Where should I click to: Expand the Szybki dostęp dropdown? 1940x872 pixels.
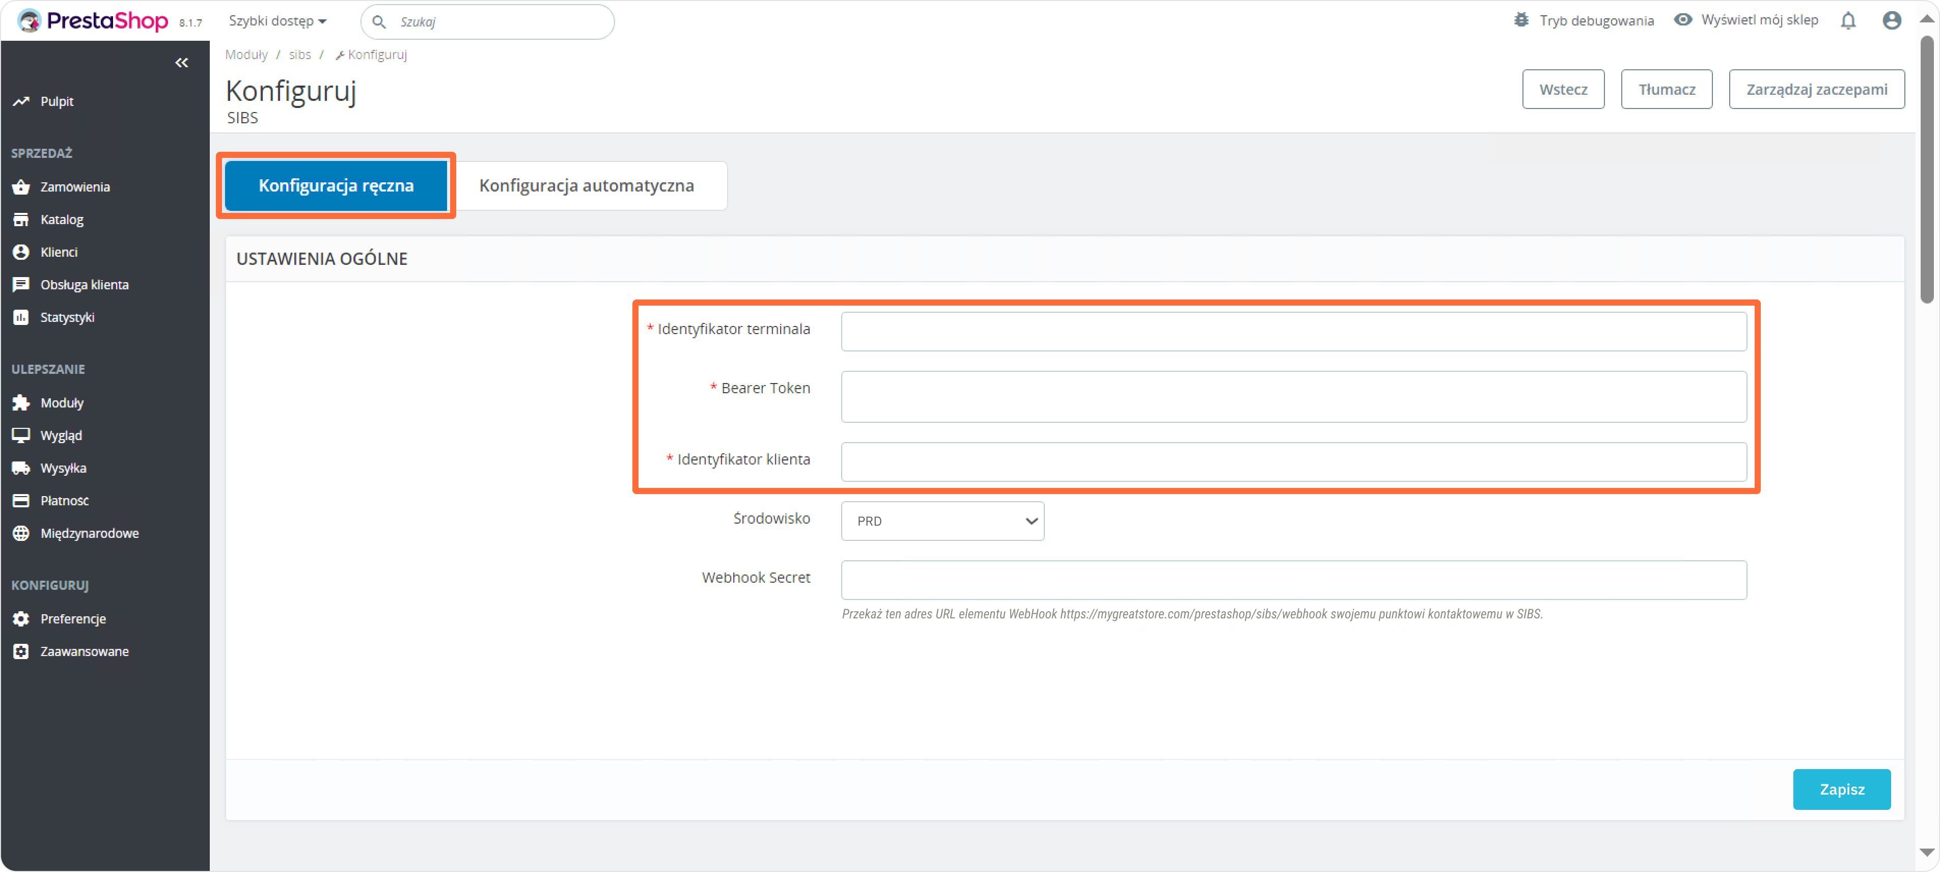(x=277, y=21)
